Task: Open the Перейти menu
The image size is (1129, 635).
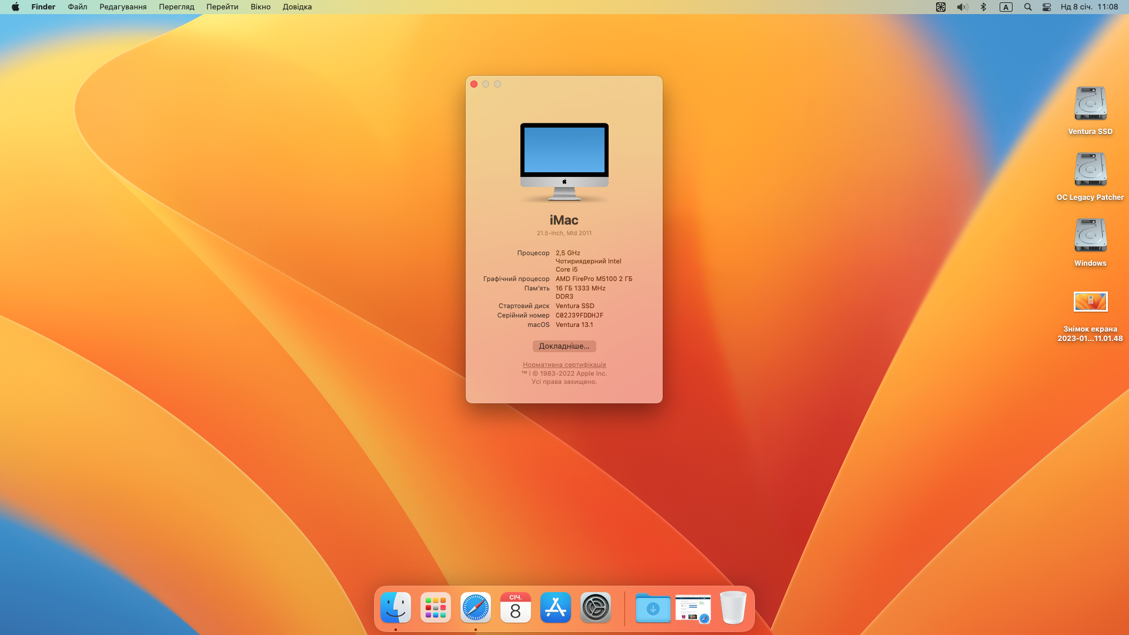Action: pyautogui.click(x=222, y=7)
